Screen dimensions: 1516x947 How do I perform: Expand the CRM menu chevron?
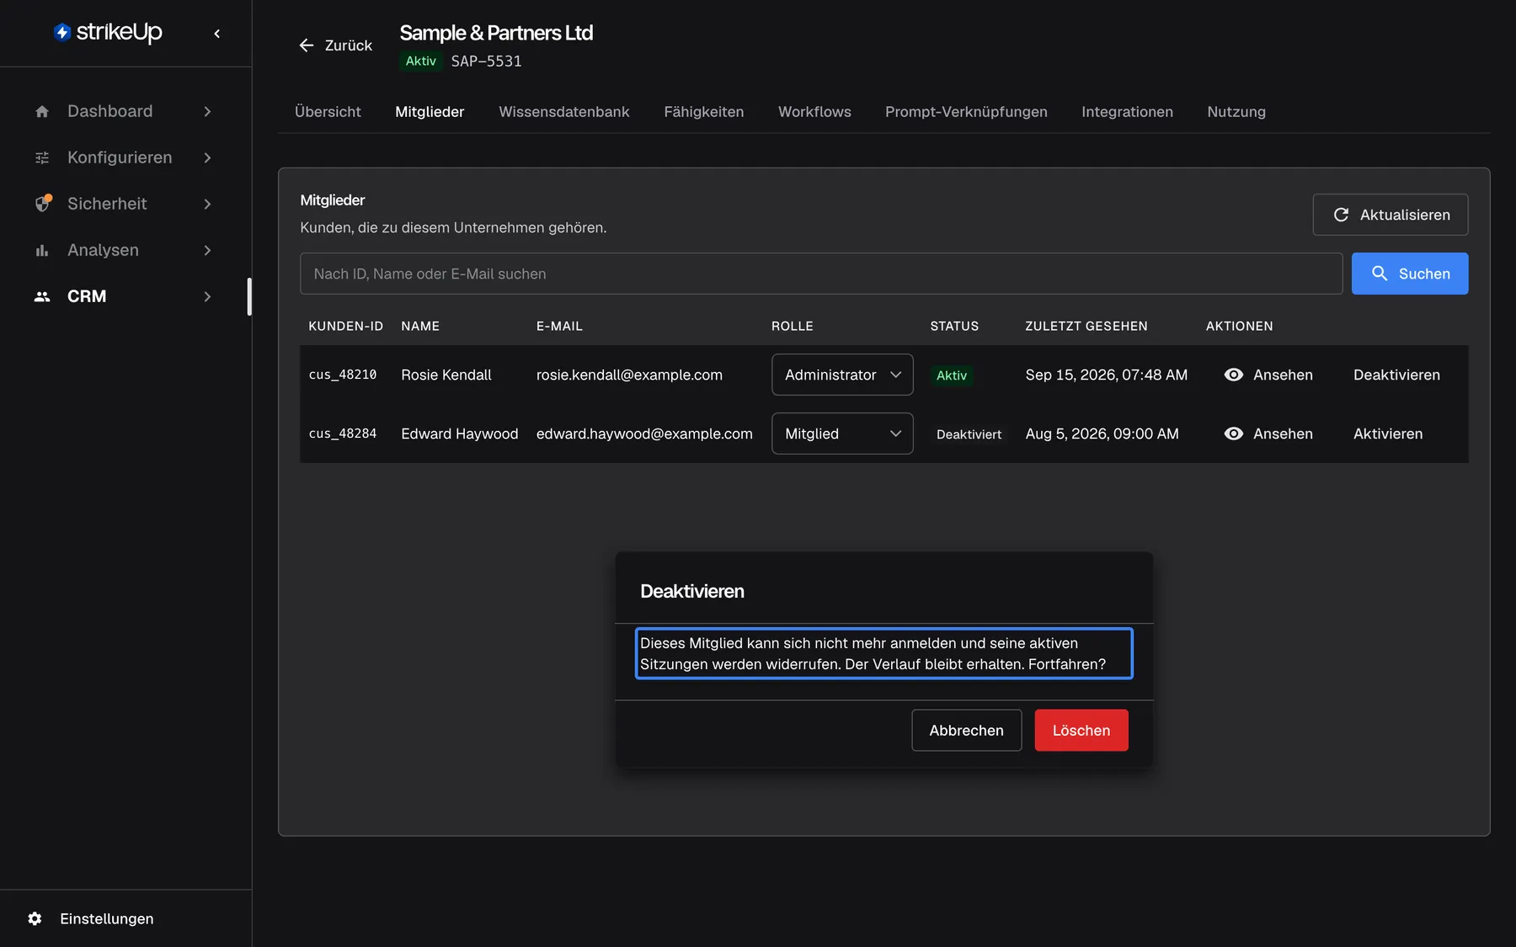[207, 296]
